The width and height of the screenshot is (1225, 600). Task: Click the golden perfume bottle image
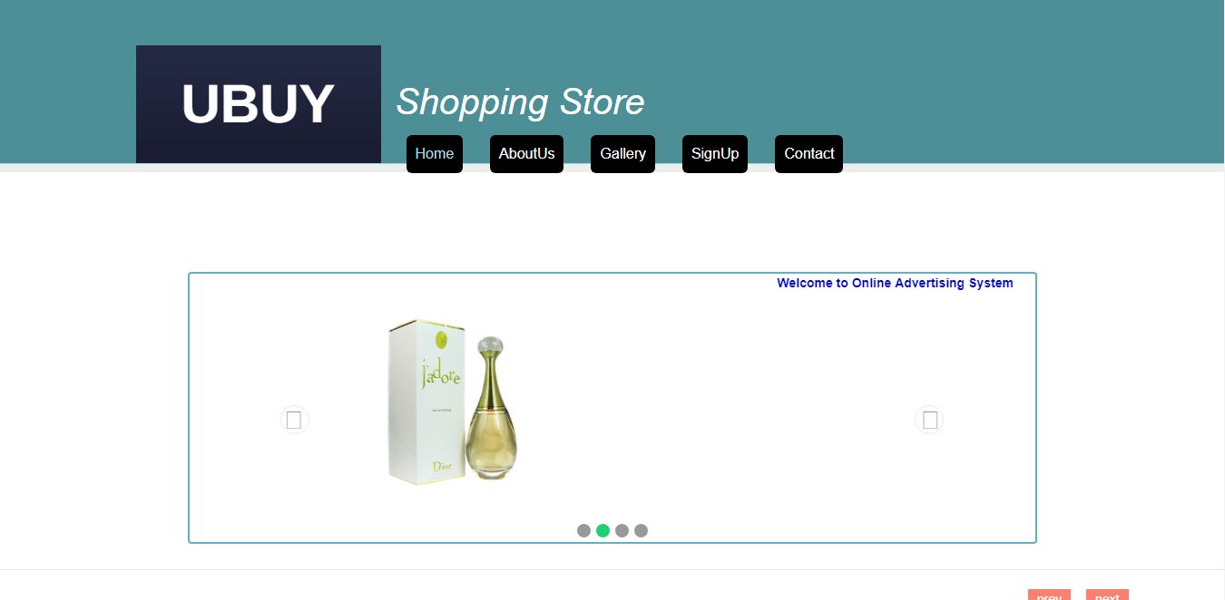point(490,408)
